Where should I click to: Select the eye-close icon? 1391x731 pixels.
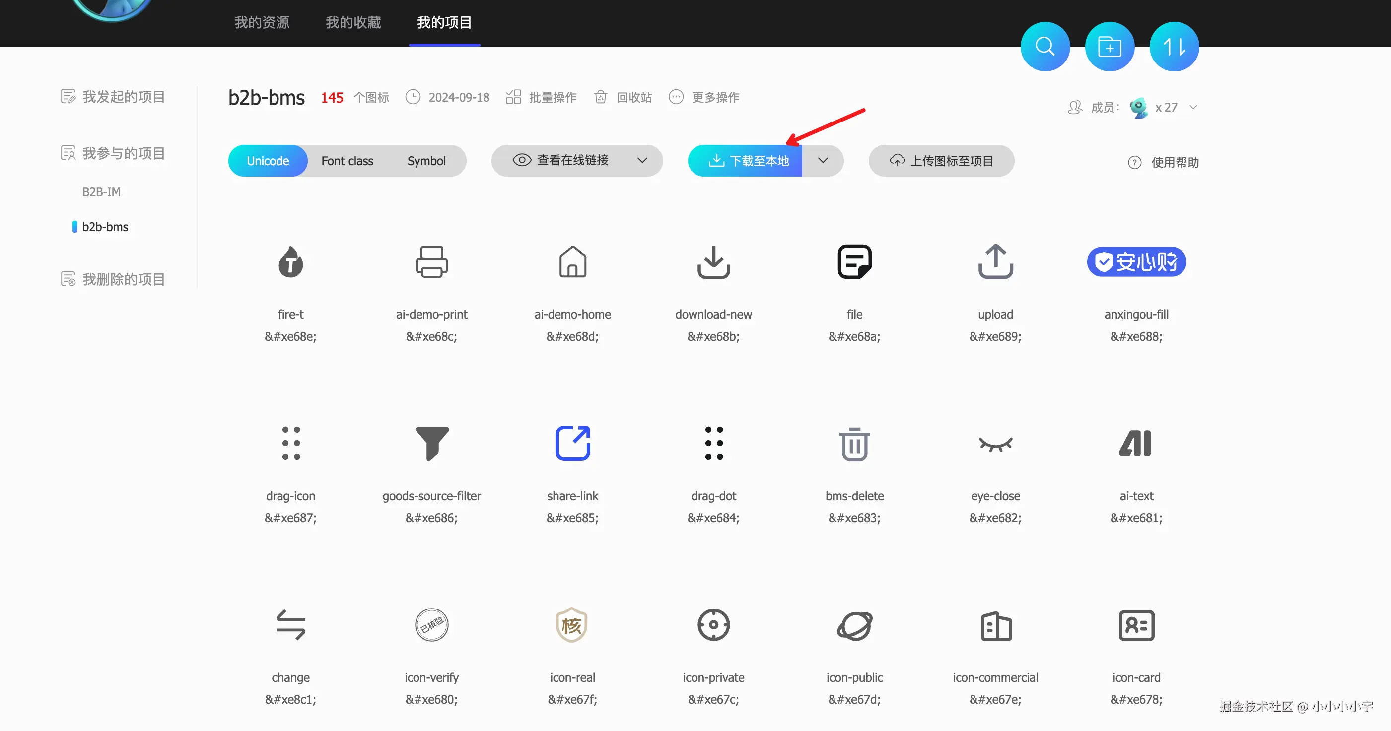point(995,444)
